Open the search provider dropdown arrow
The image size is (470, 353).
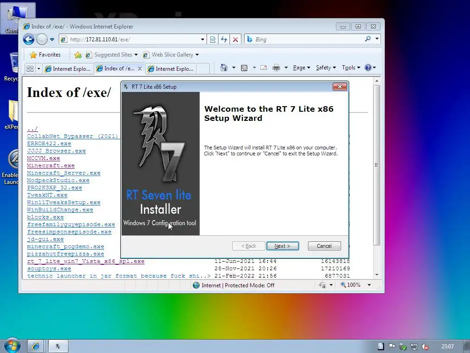click(x=377, y=39)
